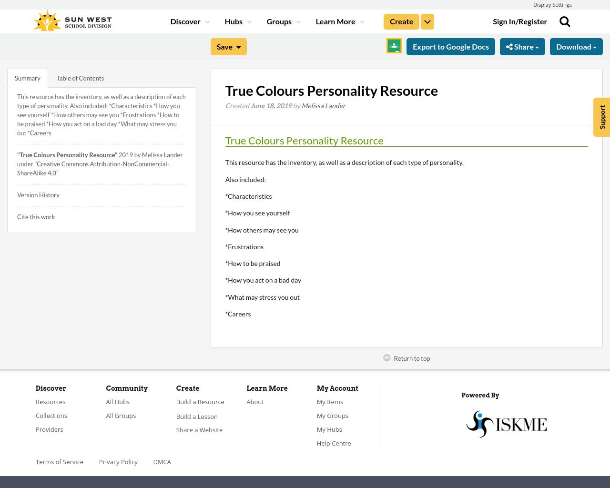Select the Summary tab

click(x=27, y=77)
